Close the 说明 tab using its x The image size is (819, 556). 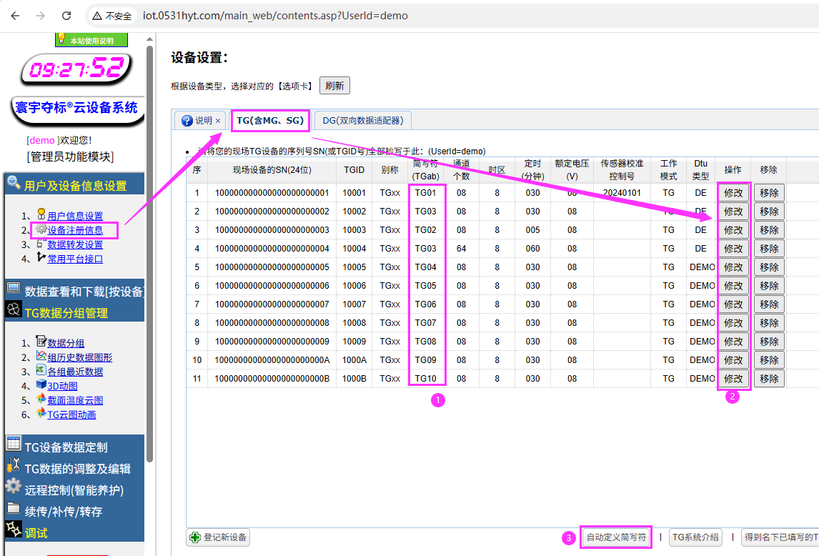pyautogui.click(x=218, y=121)
